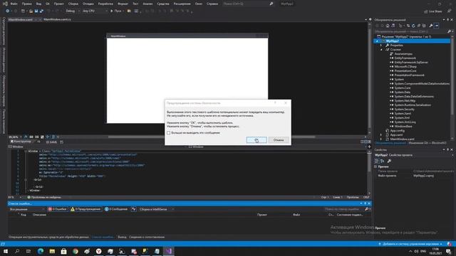Click the Live Share button

tap(432, 11)
